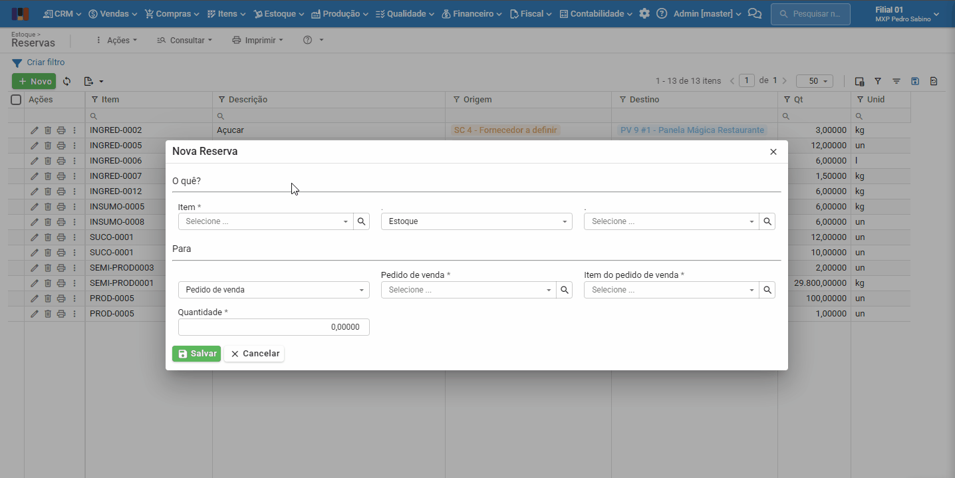Open the settings gear in top bar
This screenshot has height=478, width=955.
click(x=644, y=13)
